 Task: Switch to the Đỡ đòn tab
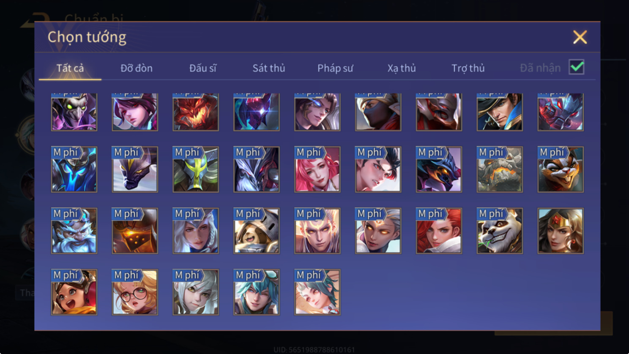137,68
